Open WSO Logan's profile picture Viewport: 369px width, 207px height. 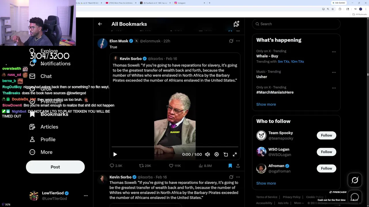261,152
